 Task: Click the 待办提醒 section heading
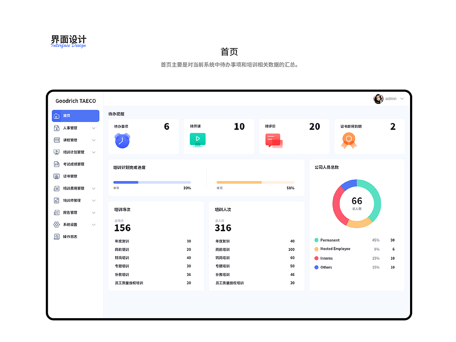click(116, 114)
